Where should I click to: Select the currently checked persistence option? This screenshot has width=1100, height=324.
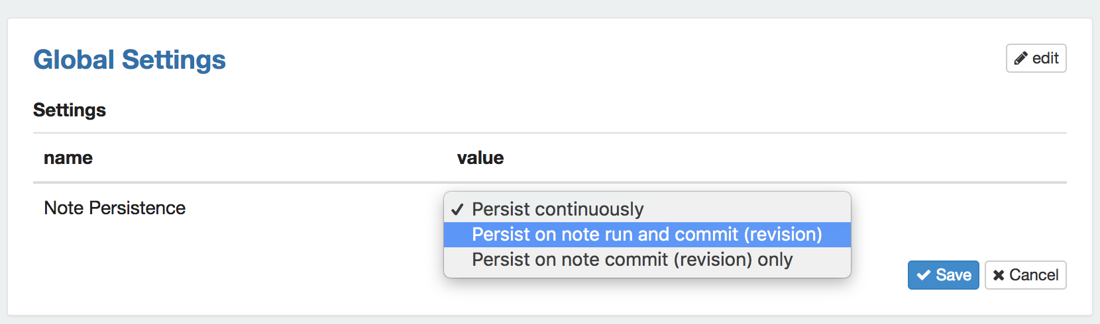click(x=647, y=210)
